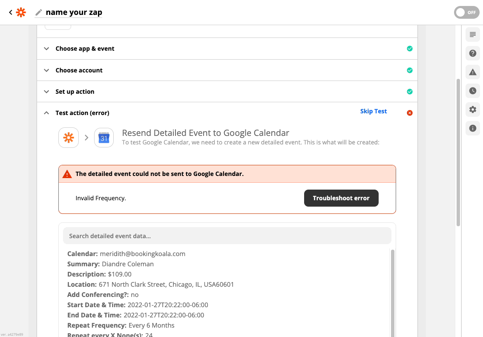Click the Google Calendar app icon
Viewport: 483px width, 337px height.
[104, 138]
